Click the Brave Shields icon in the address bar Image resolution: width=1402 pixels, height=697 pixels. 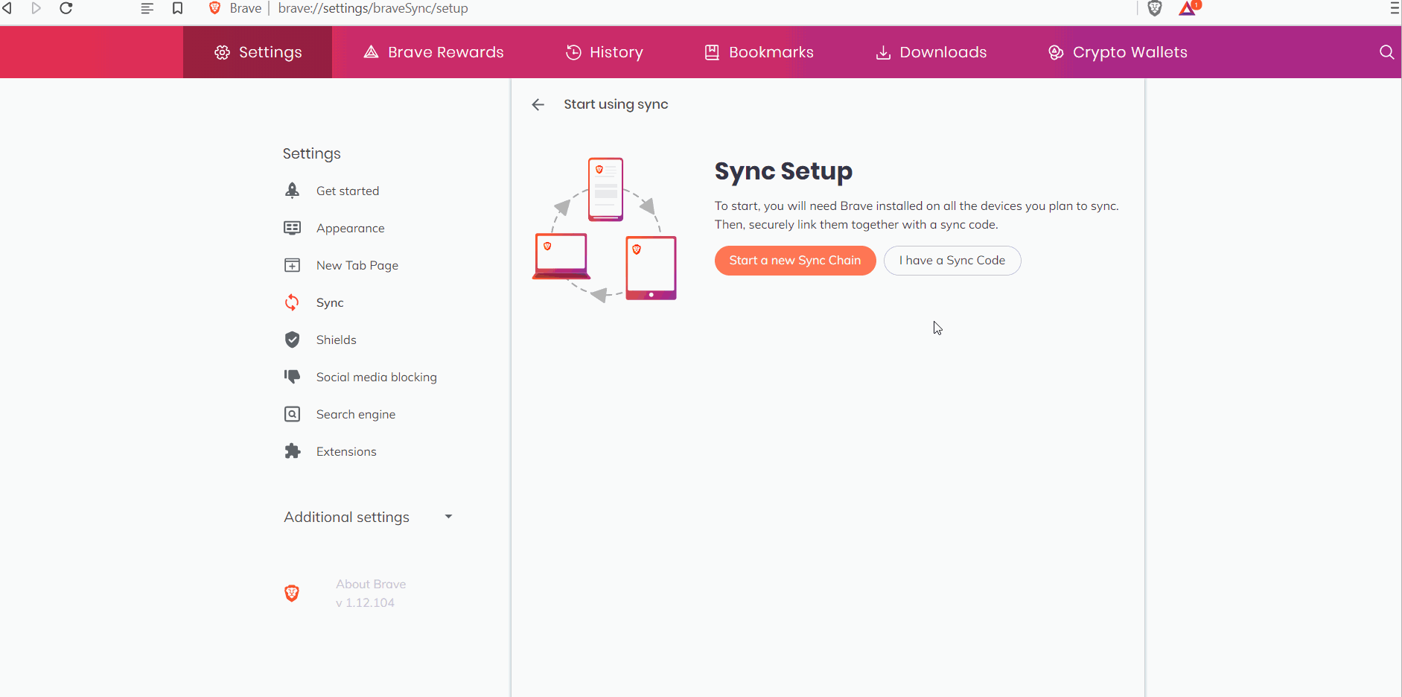tap(1156, 8)
